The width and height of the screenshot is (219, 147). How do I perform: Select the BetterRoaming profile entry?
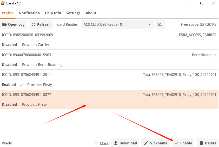(109, 59)
